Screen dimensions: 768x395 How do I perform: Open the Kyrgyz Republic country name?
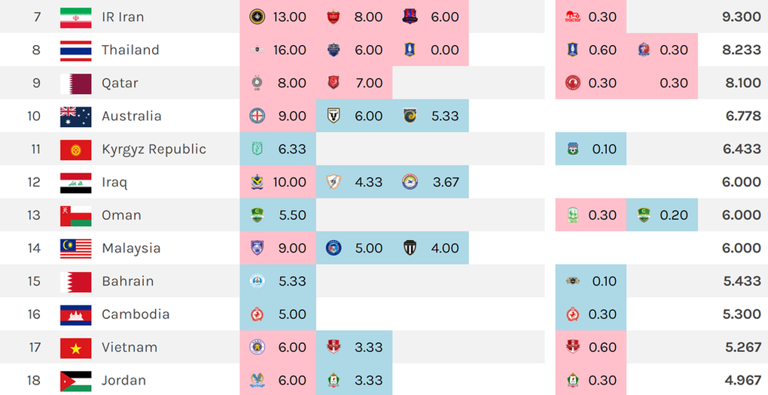154,149
